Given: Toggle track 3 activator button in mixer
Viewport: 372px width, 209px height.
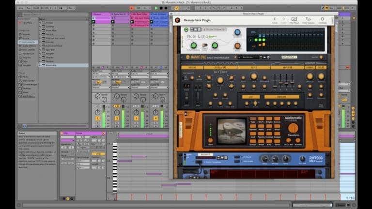Looking at the screenshot, I should [x=136, y=118].
